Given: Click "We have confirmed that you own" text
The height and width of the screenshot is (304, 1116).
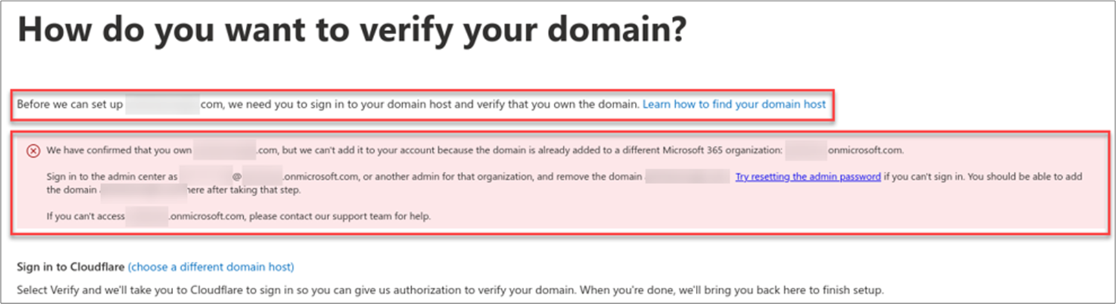Looking at the screenshot, I should [x=119, y=150].
